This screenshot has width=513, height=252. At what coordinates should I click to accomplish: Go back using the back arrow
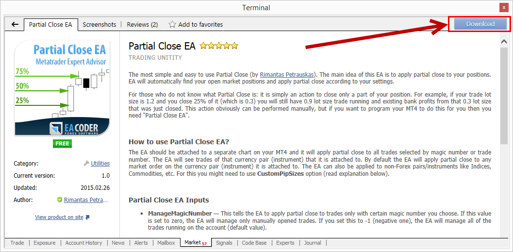click(x=15, y=25)
